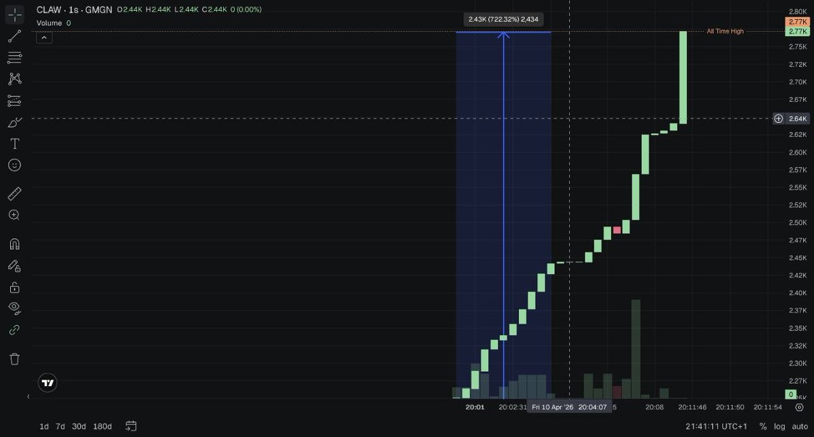This screenshot has width=814, height=437.
Task: Click the CLAW · 1s · GMGN symbol title
Action: (75, 9)
